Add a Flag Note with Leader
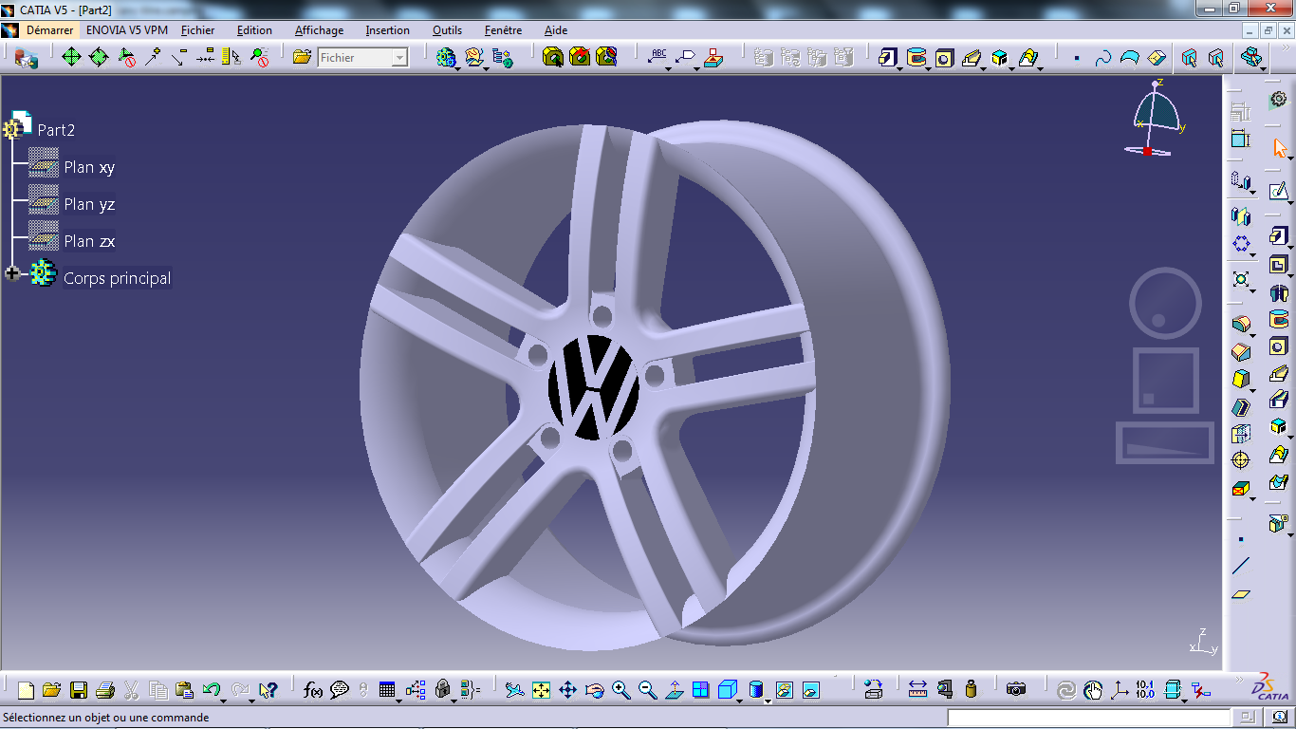Image resolution: width=1296 pixels, height=729 pixels. click(685, 58)
